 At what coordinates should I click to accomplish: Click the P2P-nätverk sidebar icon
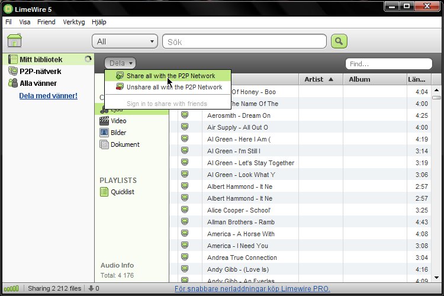[13, 71]
